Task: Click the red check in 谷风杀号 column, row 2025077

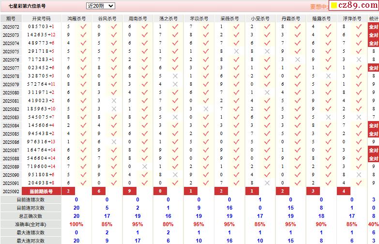Action: (114, 68)
